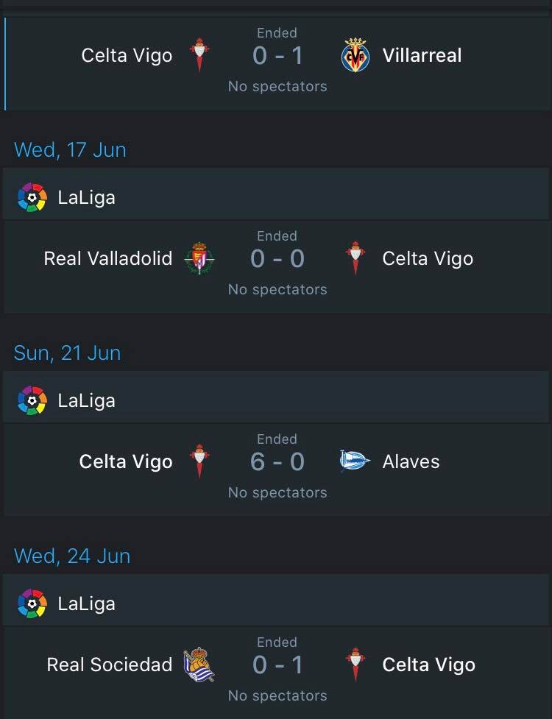Click LaLiga logo under Wed, 24 Jun
The height and width of the screenshot is (719, 552).
coord(32,604)
